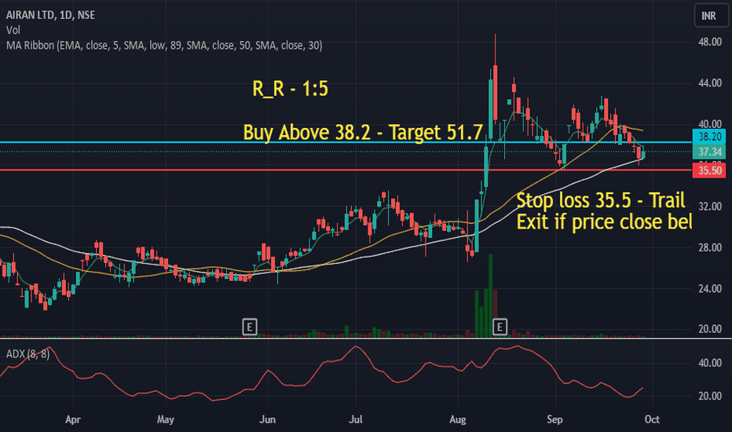This screenshot has width=732, height=432.
Task: Click the May label on time axis
Action: click(x=165, y=419)
